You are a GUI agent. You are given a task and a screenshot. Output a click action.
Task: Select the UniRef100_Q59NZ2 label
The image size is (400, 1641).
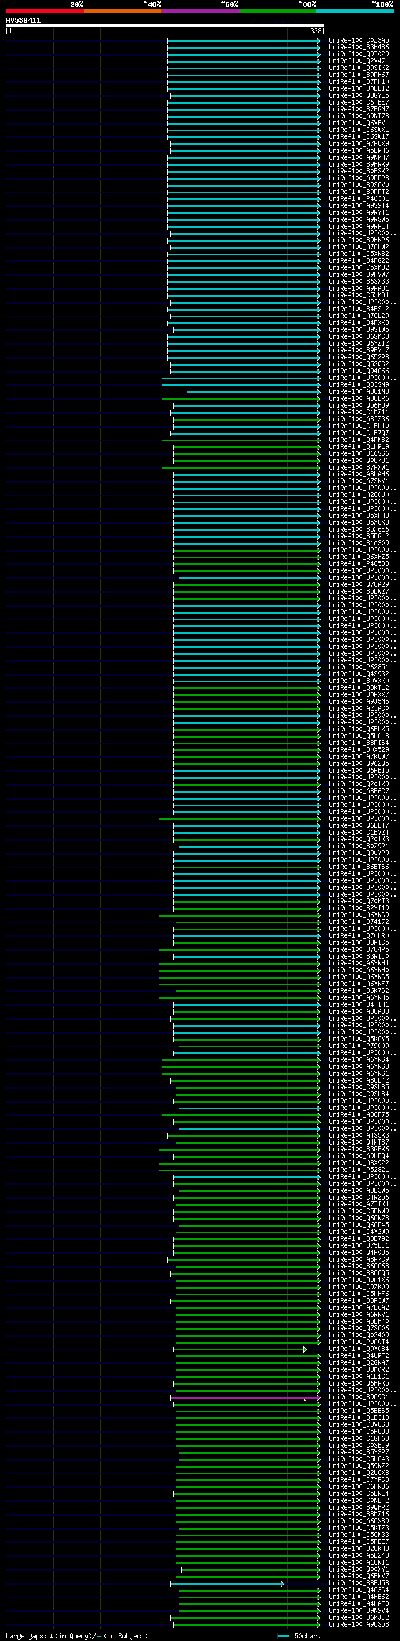click(x=359, y=1466)
